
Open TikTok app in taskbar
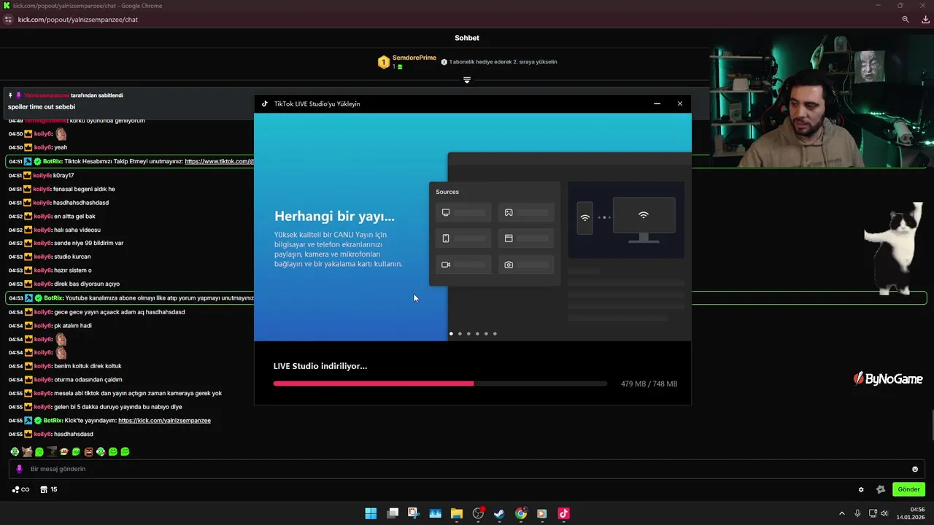563,513
